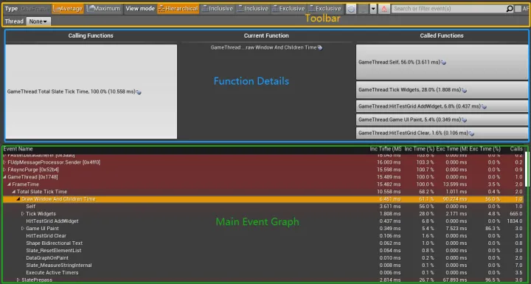531x284 pixels.
Task: Click the icon next to Total Slate Tick Time
Action: tap(139, 92)
